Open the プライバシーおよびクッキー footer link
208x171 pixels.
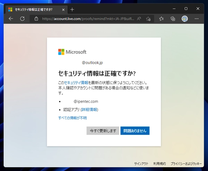tap(186, 164)
